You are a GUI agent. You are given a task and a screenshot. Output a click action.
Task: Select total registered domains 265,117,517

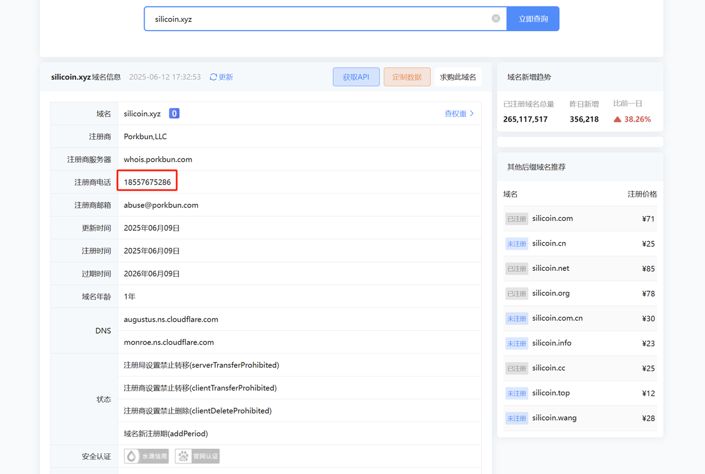[x=525, y=119]
